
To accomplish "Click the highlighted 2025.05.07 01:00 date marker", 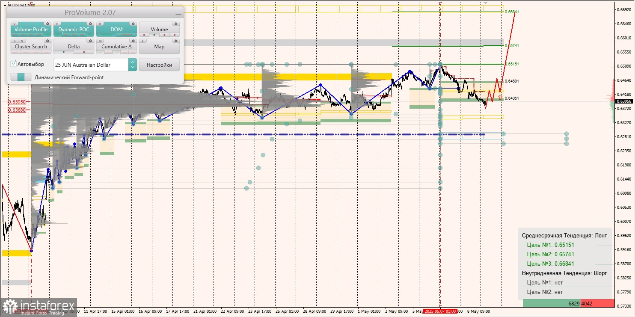I will coord(440,311).
